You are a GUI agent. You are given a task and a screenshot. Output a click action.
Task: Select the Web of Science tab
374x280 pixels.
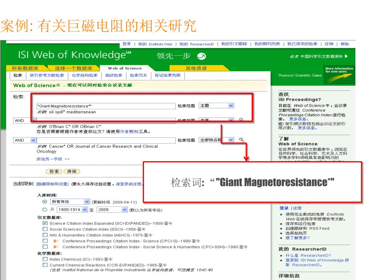(x=125, y=68)
